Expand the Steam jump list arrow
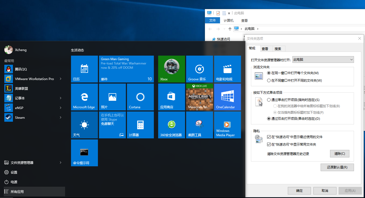 [x=61, y=117]
